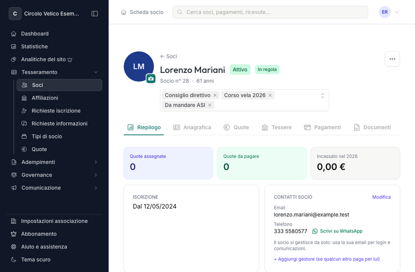Viewport: 415px width, 272px height.
Task: Click Modifica in Contatti socio
Action: pos(381,197)
